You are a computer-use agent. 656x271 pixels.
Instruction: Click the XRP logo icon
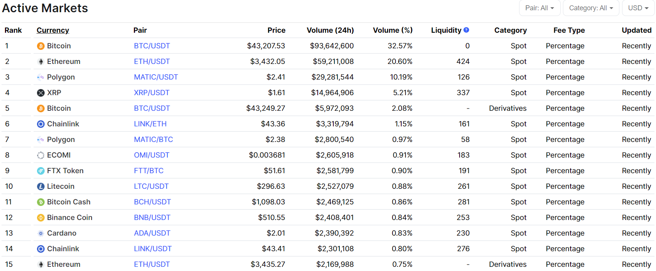[40, 92]
